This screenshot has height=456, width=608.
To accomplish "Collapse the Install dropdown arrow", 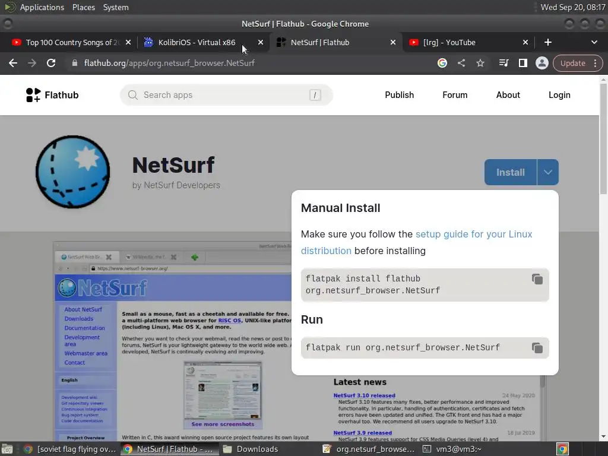I will click(548, 172).
